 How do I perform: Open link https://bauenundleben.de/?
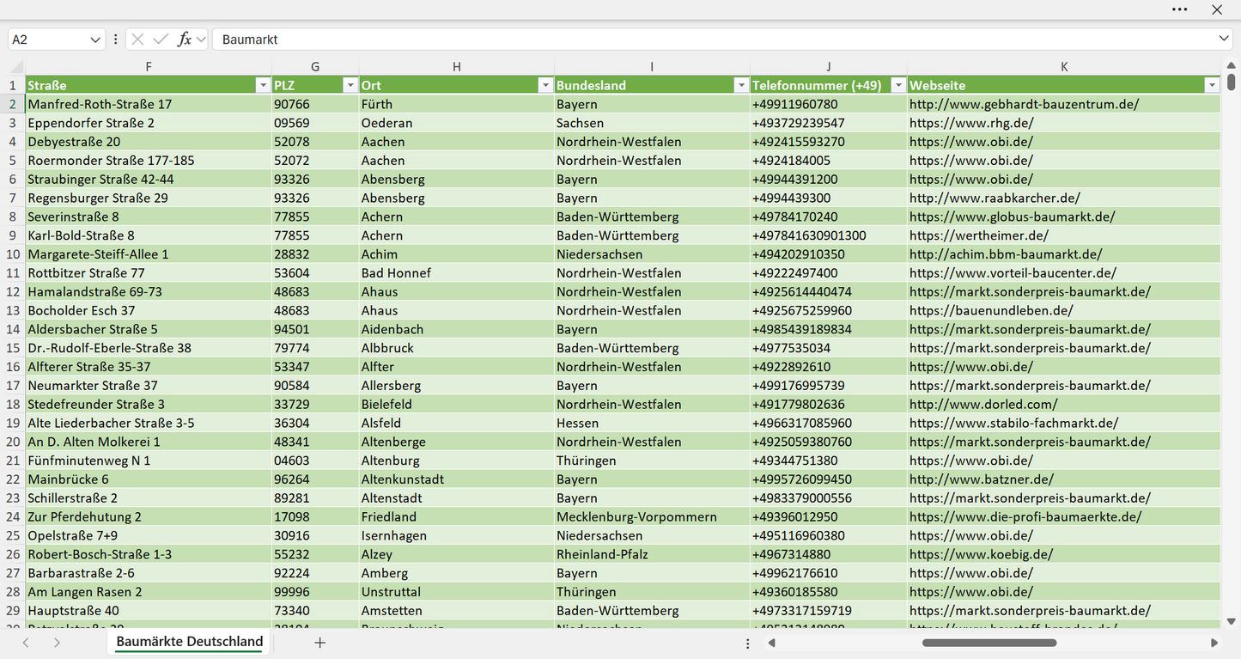tap(991, 310)
